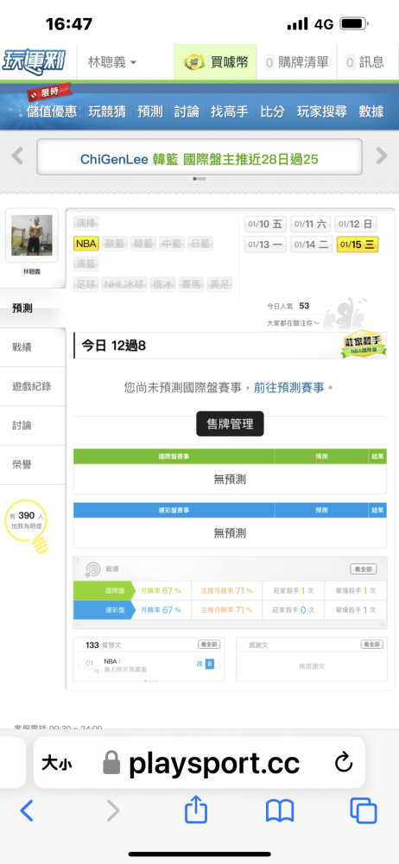This screenshot has height=864, width=399.
Task: Open the 大小 text size menu
Action: pyautogui.click(x=57, y=763)
